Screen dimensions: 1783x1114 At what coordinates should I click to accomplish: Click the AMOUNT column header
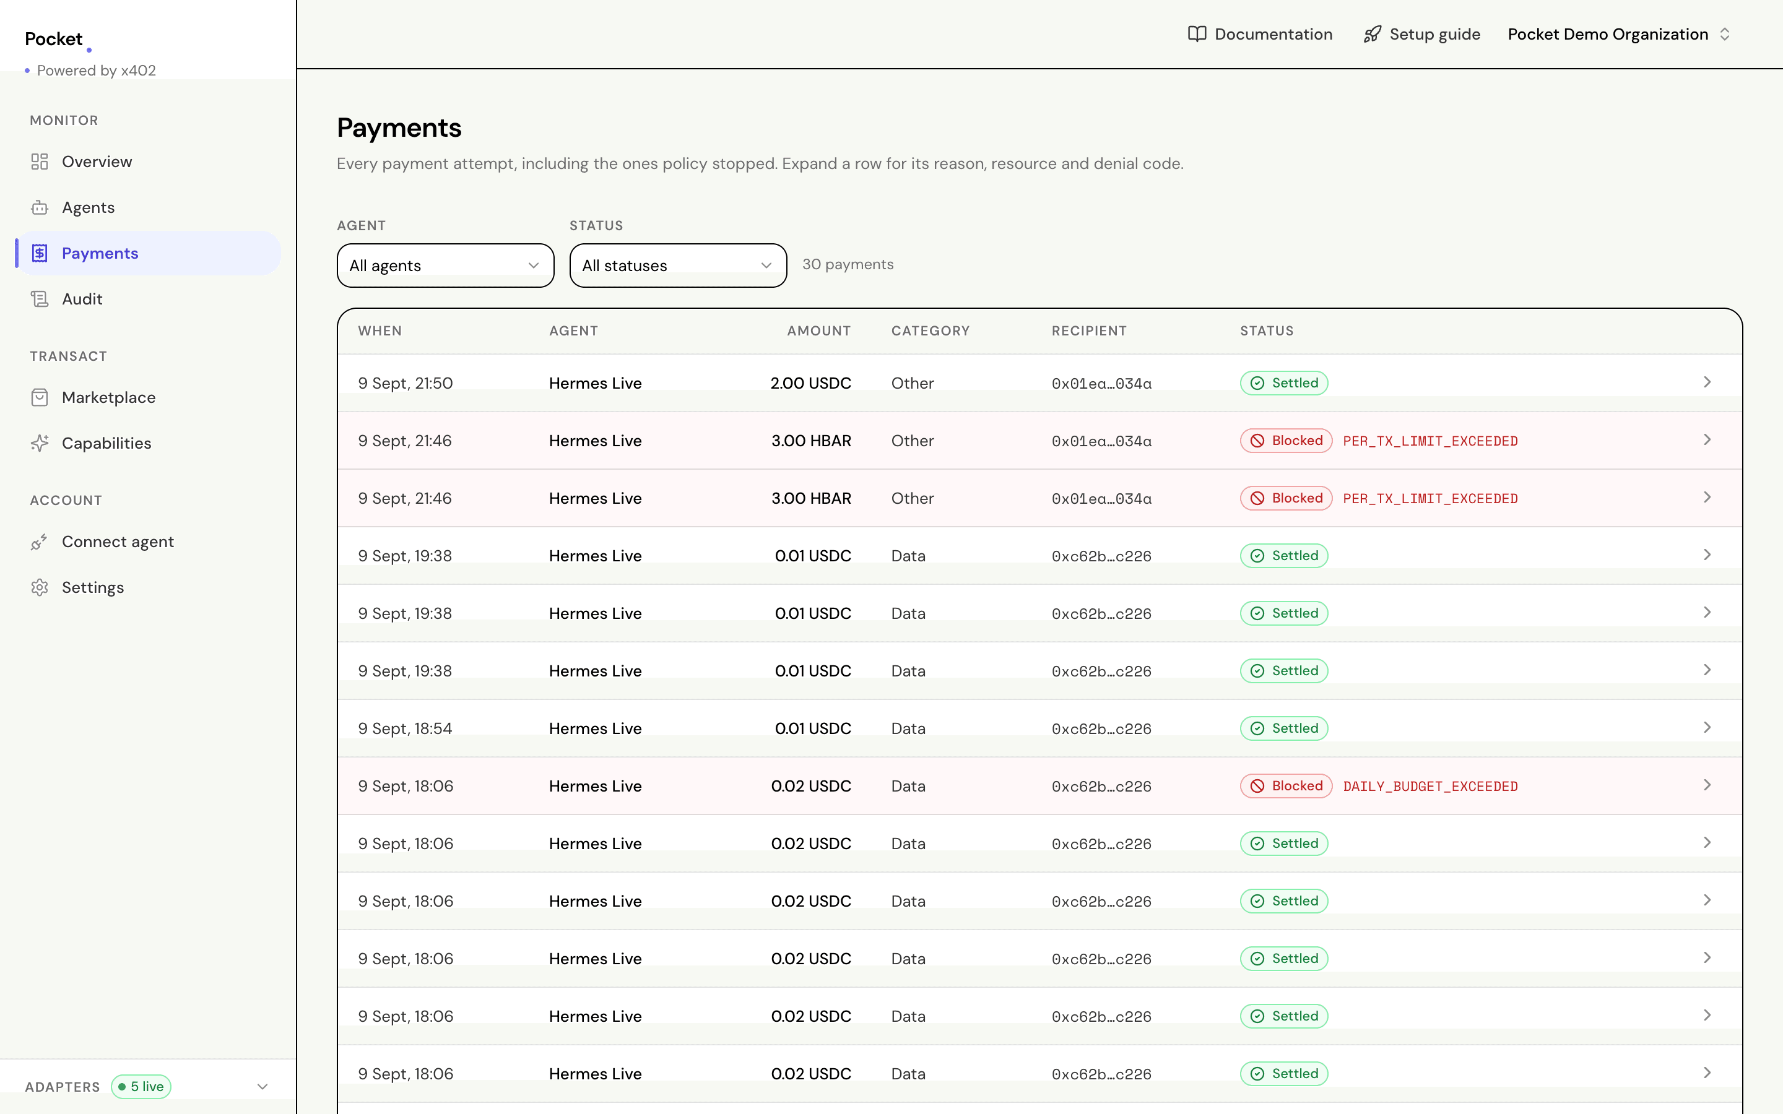(x=818, y=331)
